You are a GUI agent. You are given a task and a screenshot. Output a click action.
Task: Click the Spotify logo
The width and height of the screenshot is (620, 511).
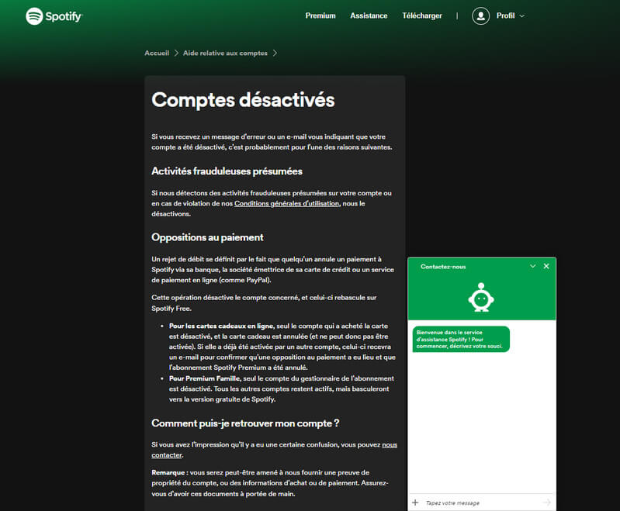tap(54, 16)
